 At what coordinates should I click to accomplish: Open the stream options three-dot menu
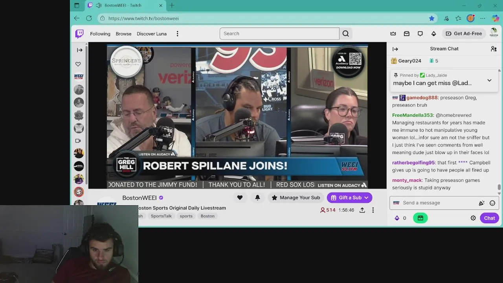(373, 210)
